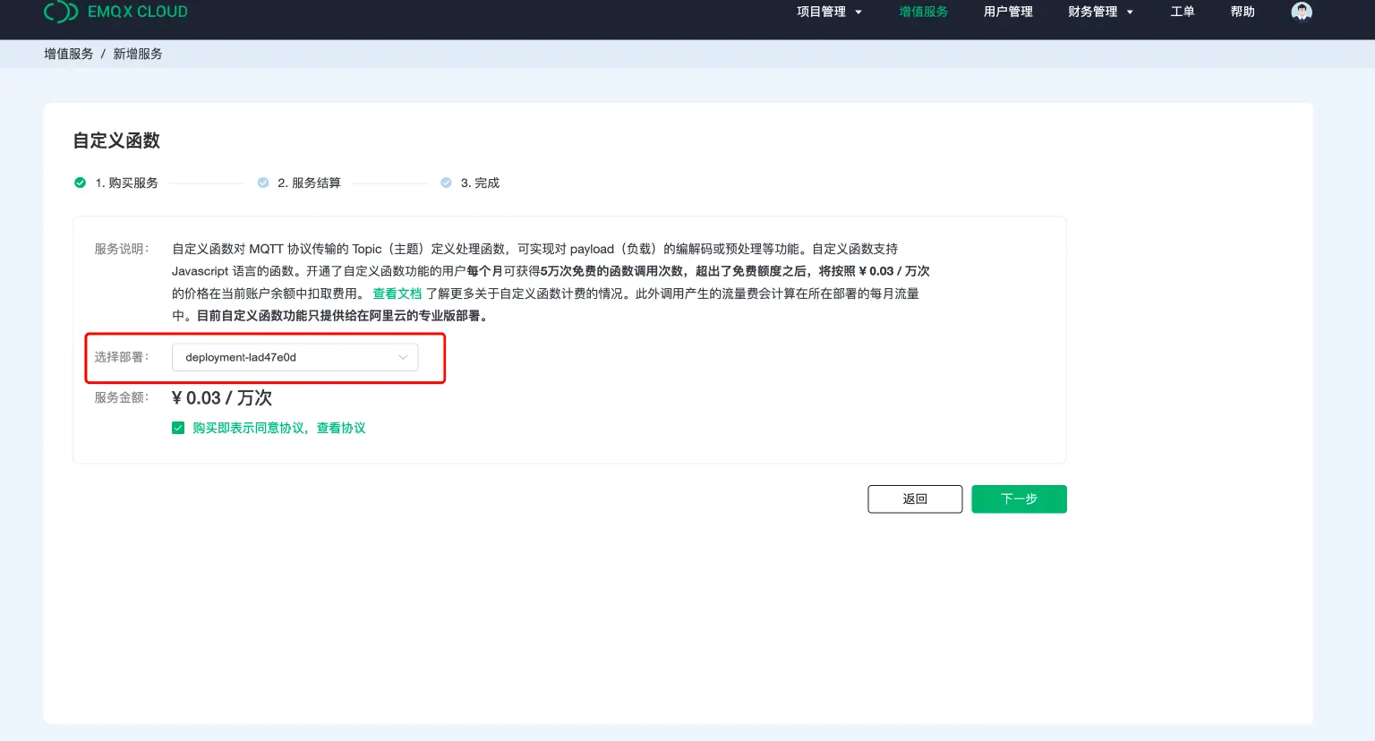This screenshot has width=1375, height=741.
Task: Open the 工单 section
Action: click(1182, 12)
